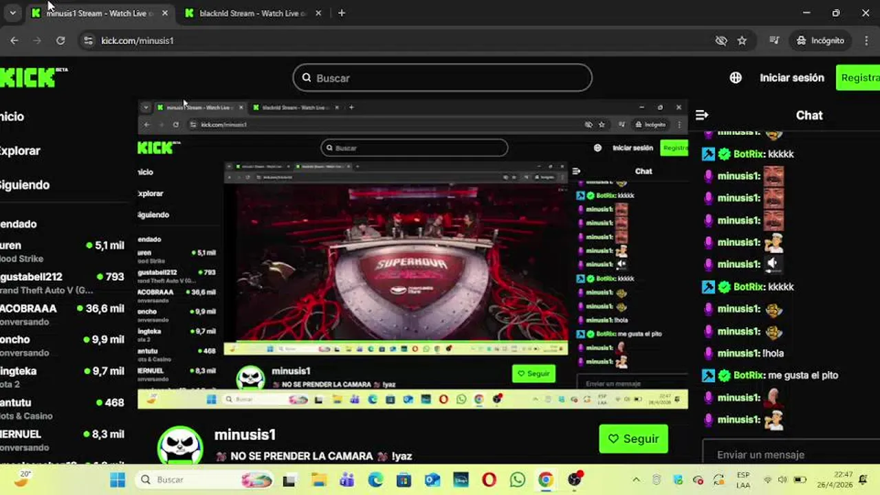The height and width of the screenshot is (495, 880).
Task: Open the language globe icon
Action: 736,78
